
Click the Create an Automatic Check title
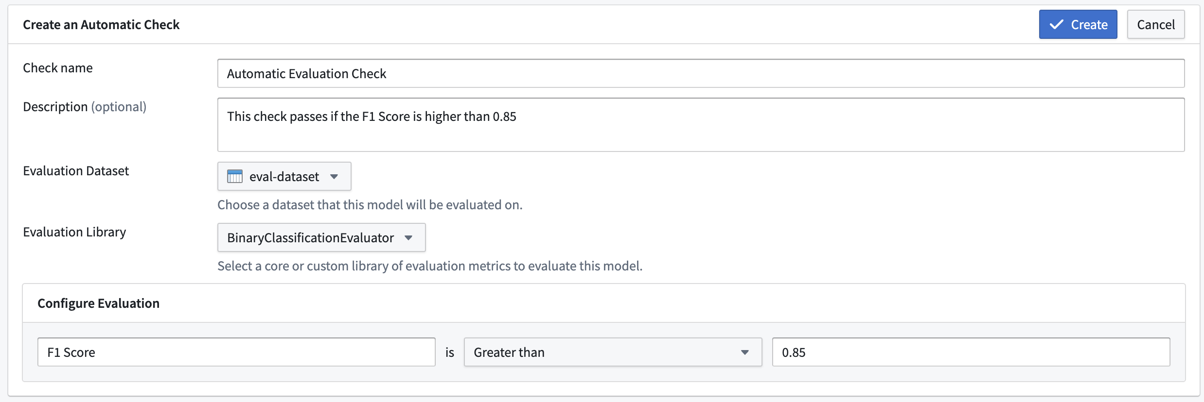101,24
